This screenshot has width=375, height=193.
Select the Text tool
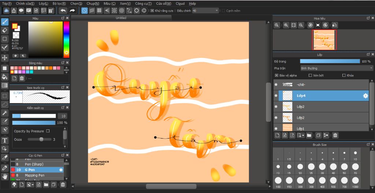[x=5, y=140]
